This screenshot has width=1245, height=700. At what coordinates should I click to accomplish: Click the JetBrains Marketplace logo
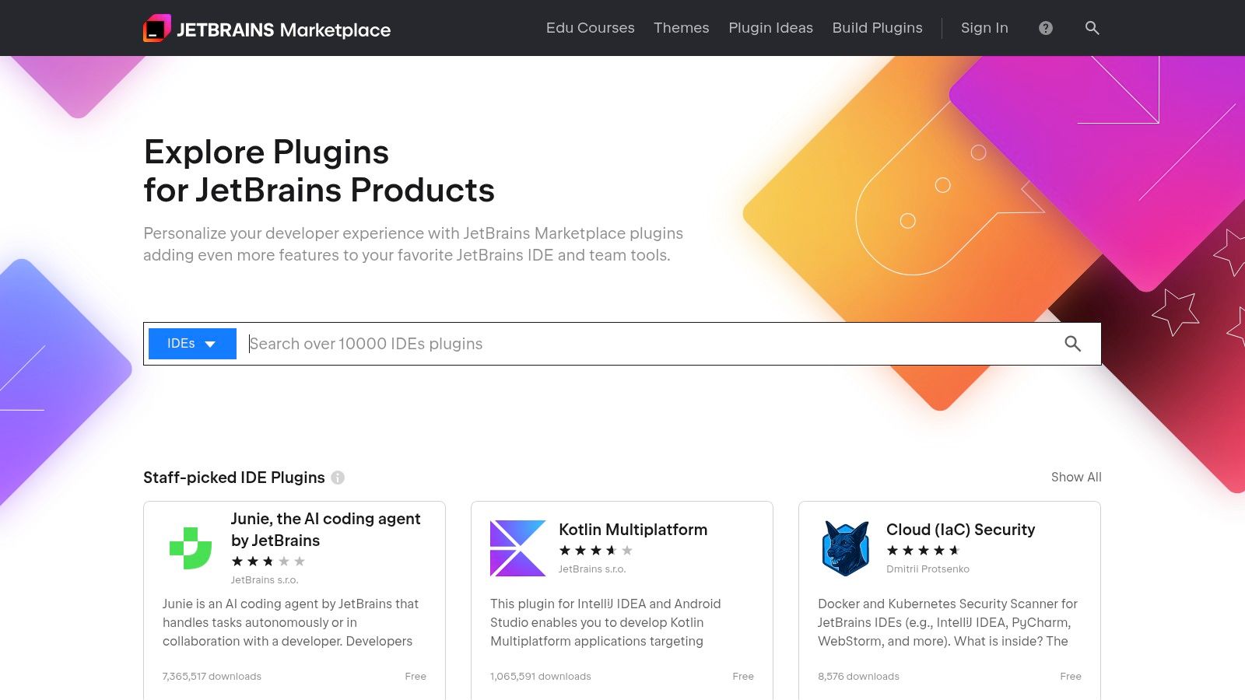click(x=268, y=28)
